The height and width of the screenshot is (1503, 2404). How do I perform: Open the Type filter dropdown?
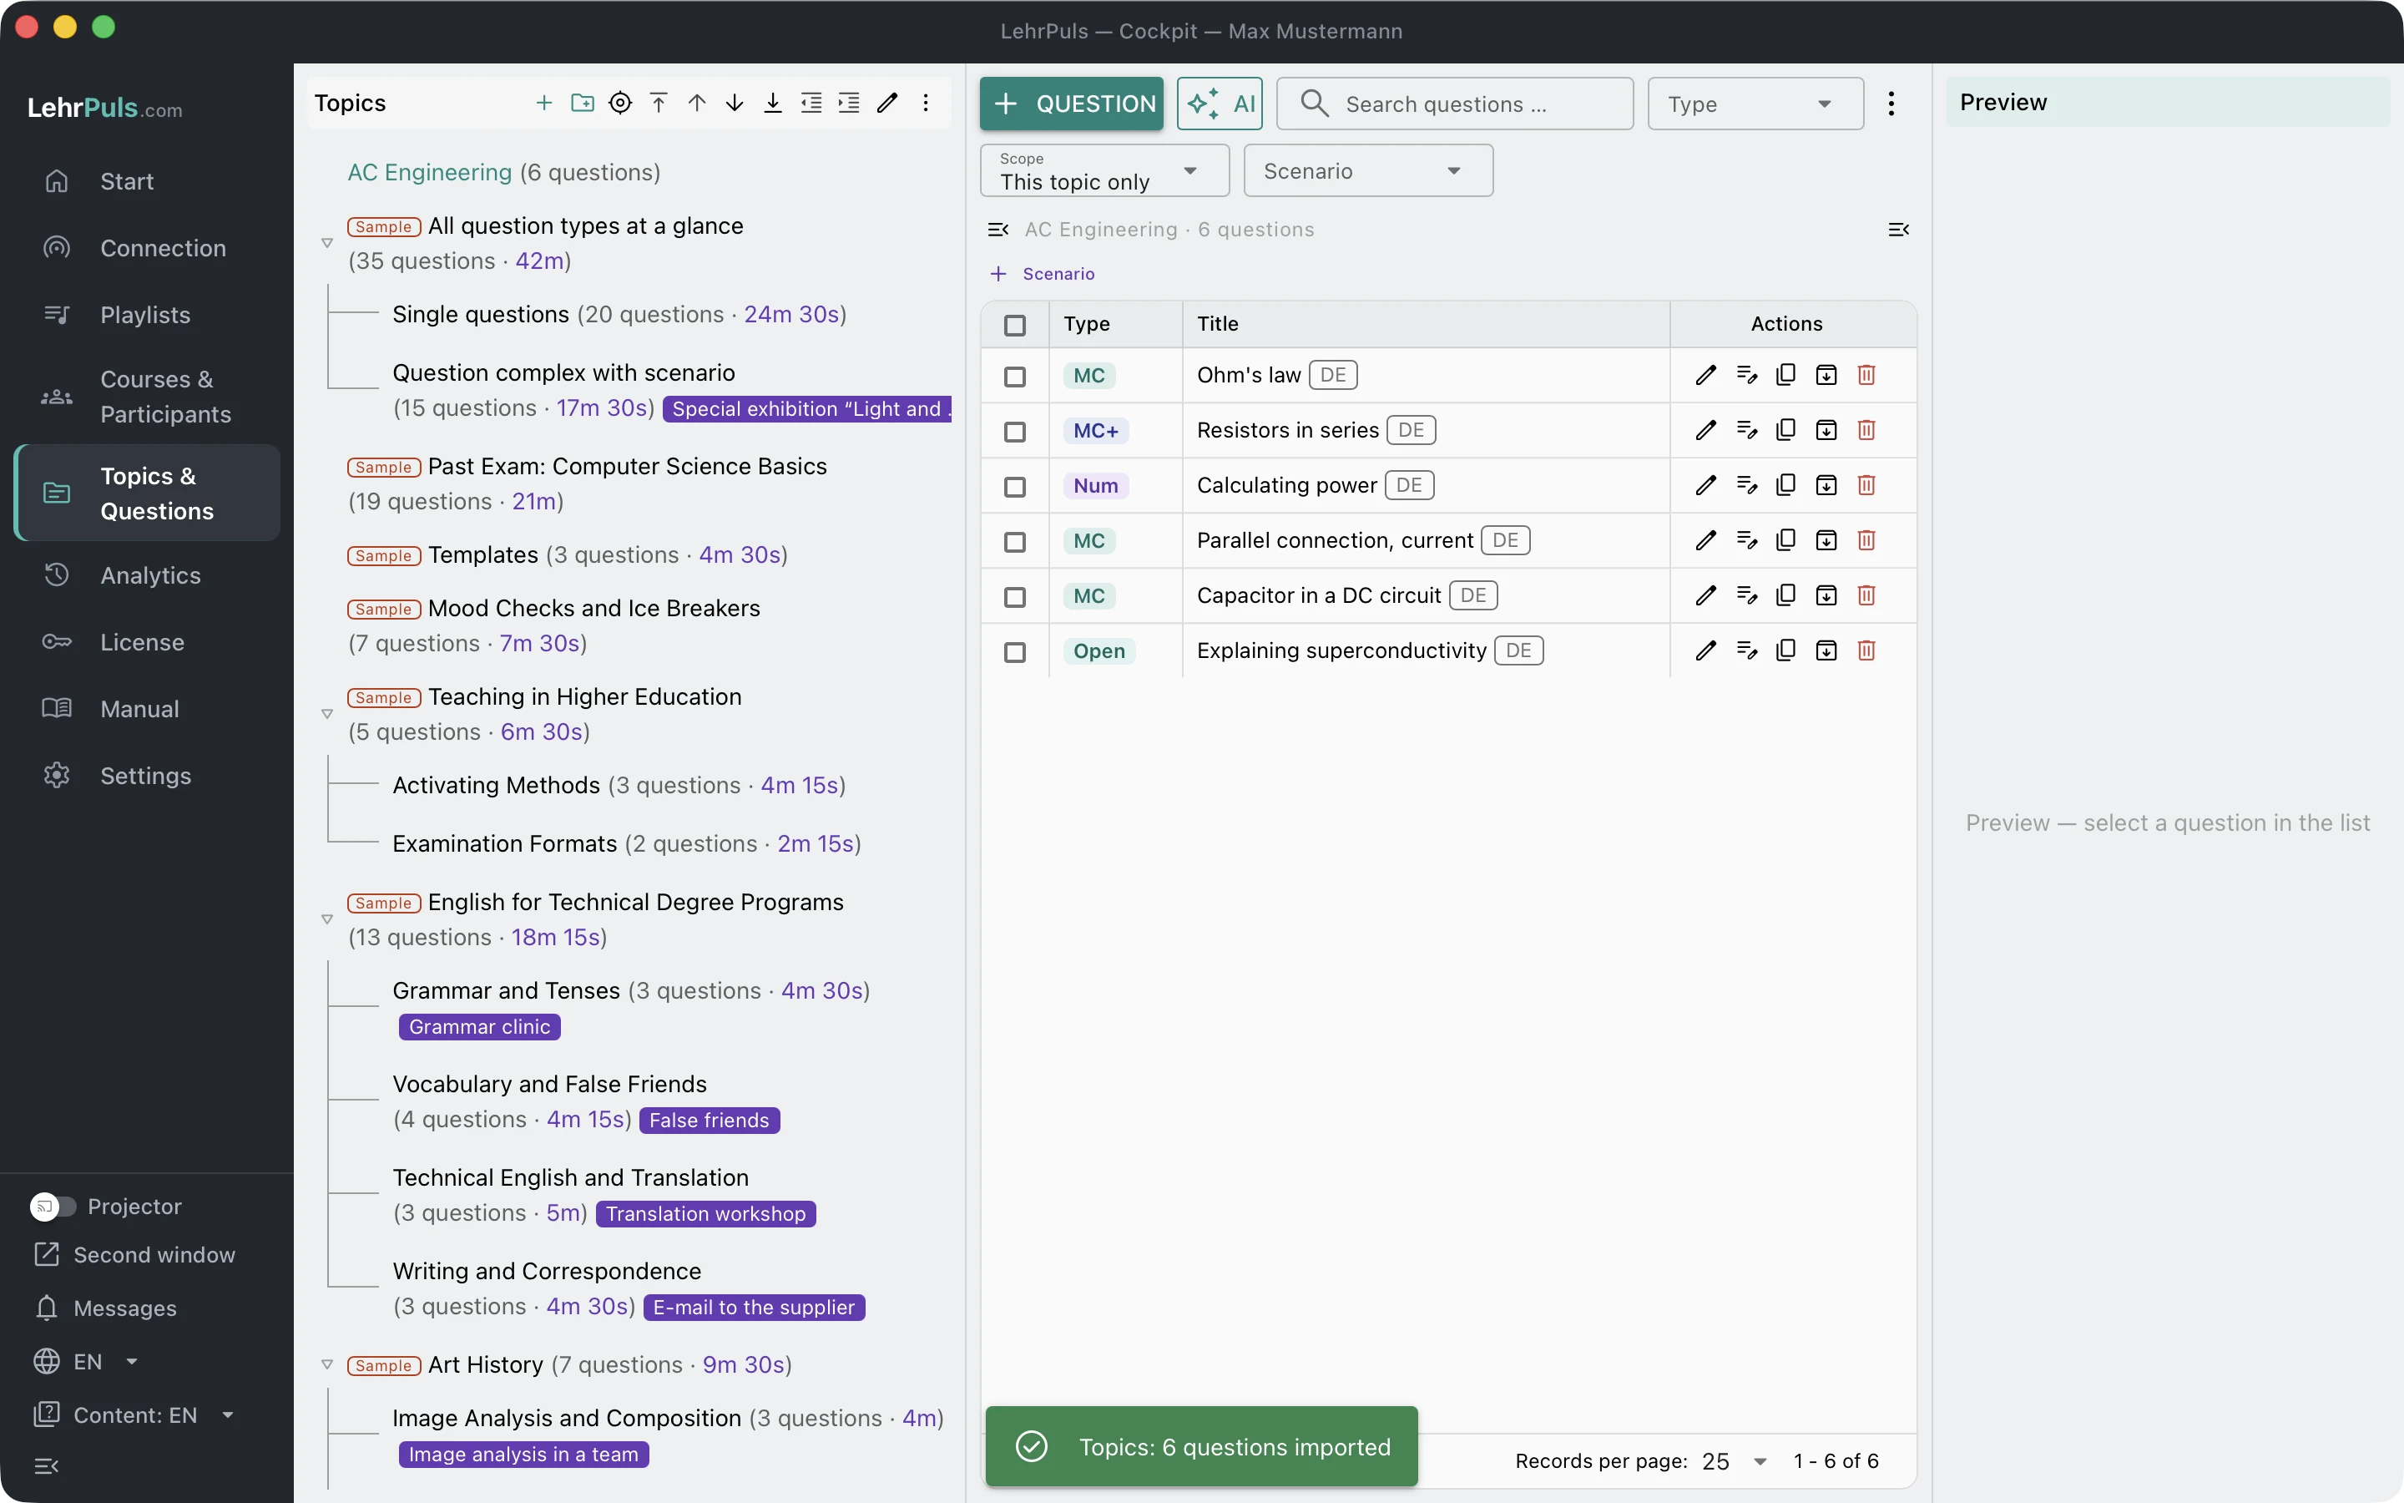point(1755,104)
